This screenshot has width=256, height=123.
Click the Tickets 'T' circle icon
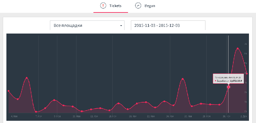[103, 6]
